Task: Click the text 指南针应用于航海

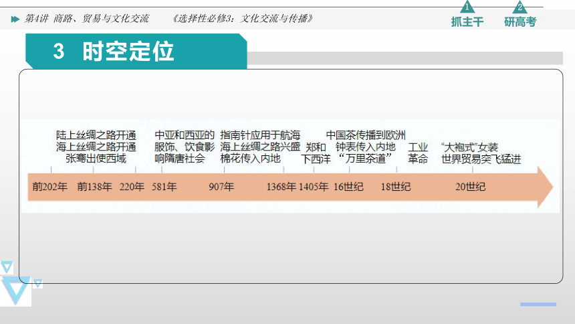Action: click(x=260, y=135)
